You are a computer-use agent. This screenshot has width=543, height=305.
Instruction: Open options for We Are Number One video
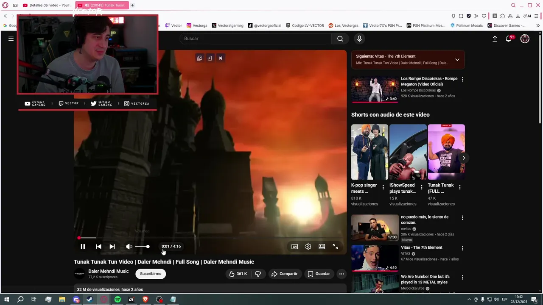[x=462, y=277]
